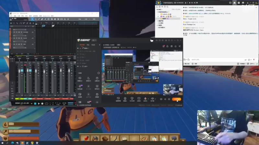Select the Listen speaker tool in Studio One
This screenshot has width=259, height=145.
[x=55, y=19]
